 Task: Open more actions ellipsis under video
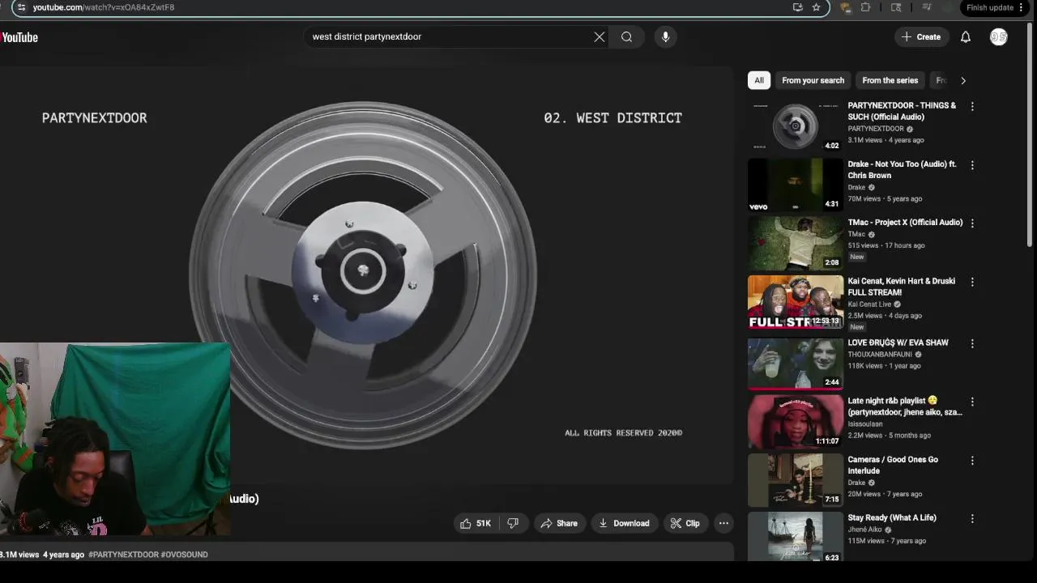[x=723, y=523]
